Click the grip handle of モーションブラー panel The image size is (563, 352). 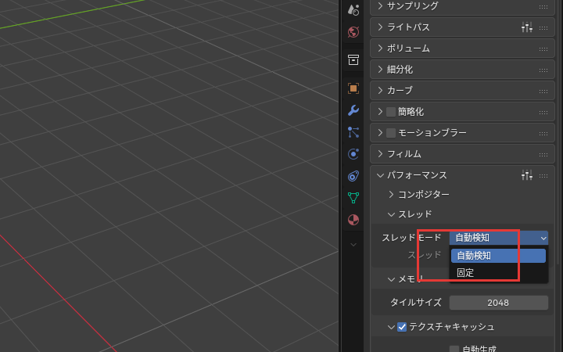click(543, 133)
